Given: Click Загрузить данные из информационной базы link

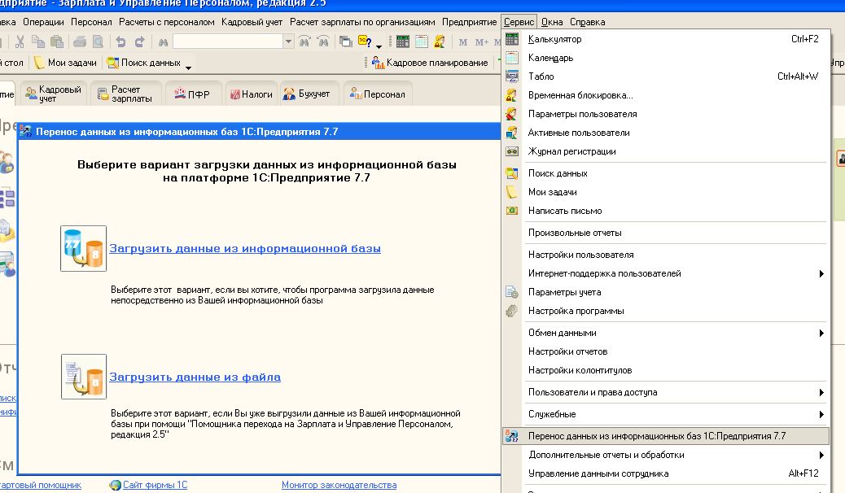Looking at the screenshot, I should coord(245,248).
